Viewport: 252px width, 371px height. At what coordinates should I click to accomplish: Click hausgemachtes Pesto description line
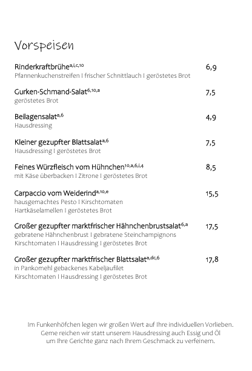click(x=68, y=202)
